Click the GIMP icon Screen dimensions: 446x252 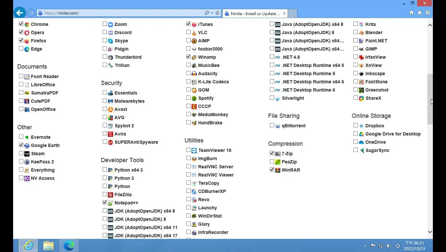tap(361, 49)
